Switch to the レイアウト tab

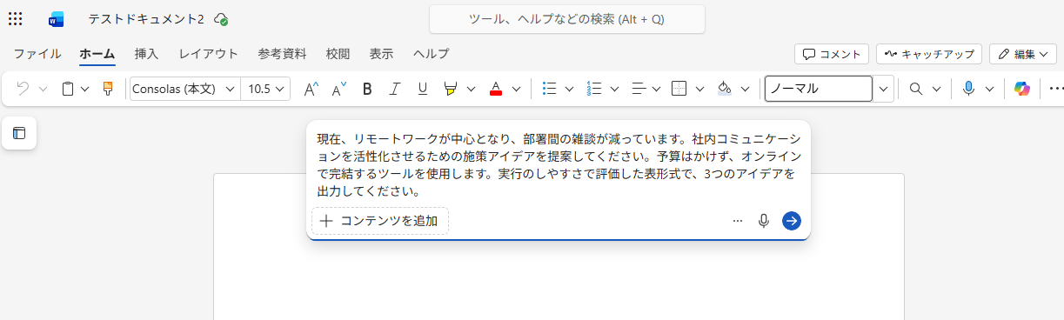tap(209, 54)
